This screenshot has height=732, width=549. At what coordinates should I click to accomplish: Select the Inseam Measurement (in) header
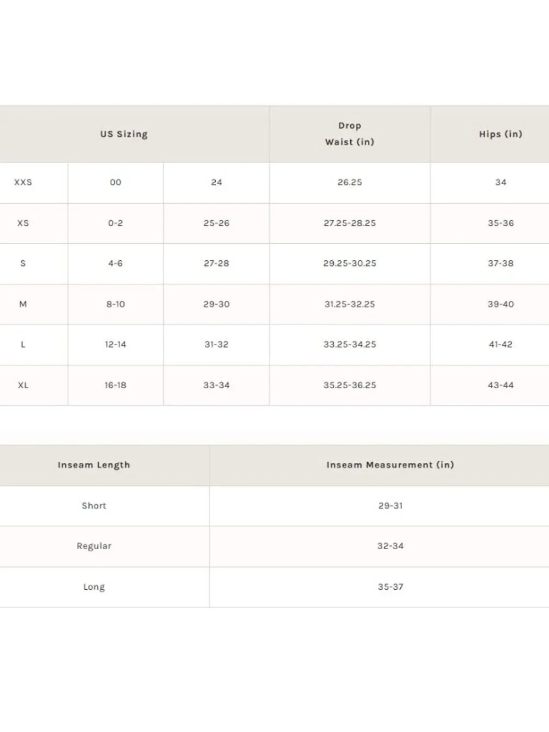(390, 465)
